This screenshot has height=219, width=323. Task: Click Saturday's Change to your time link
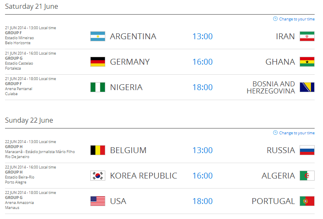click(x=294, y=19)
